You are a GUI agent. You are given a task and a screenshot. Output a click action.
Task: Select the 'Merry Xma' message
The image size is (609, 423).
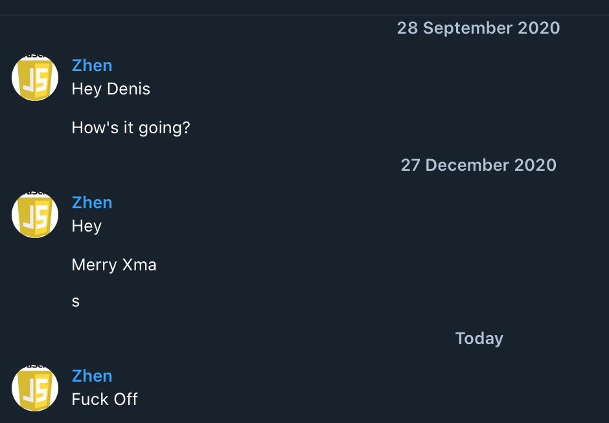click(x=114, y=265)
